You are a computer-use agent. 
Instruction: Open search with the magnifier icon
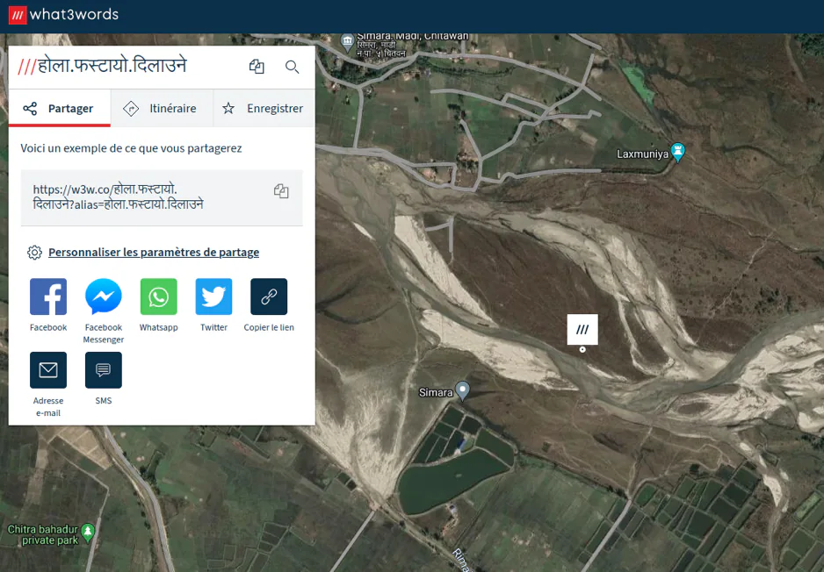click(293, 67)
